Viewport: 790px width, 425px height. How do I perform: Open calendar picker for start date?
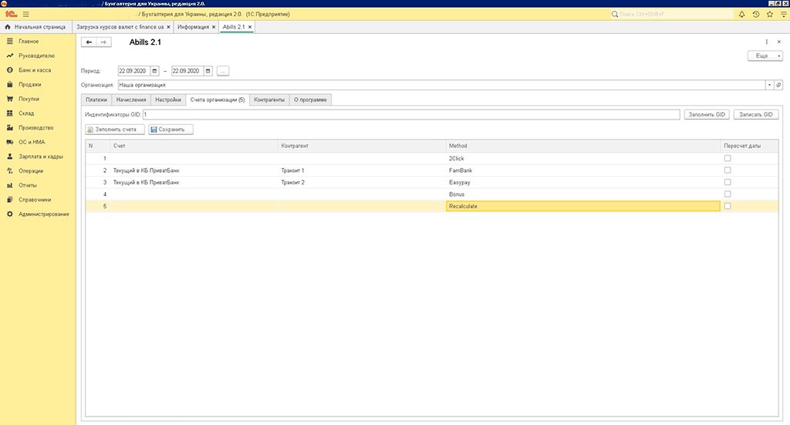154,71
